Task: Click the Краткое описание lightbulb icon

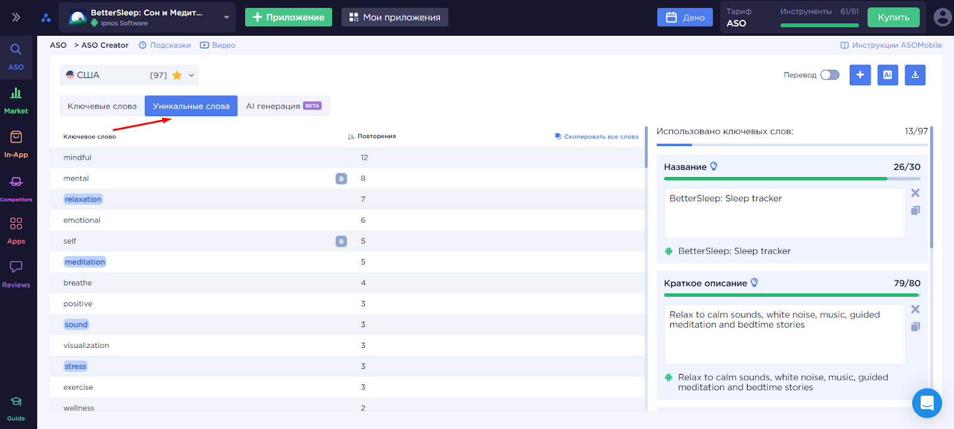Action: pos(754,282)
